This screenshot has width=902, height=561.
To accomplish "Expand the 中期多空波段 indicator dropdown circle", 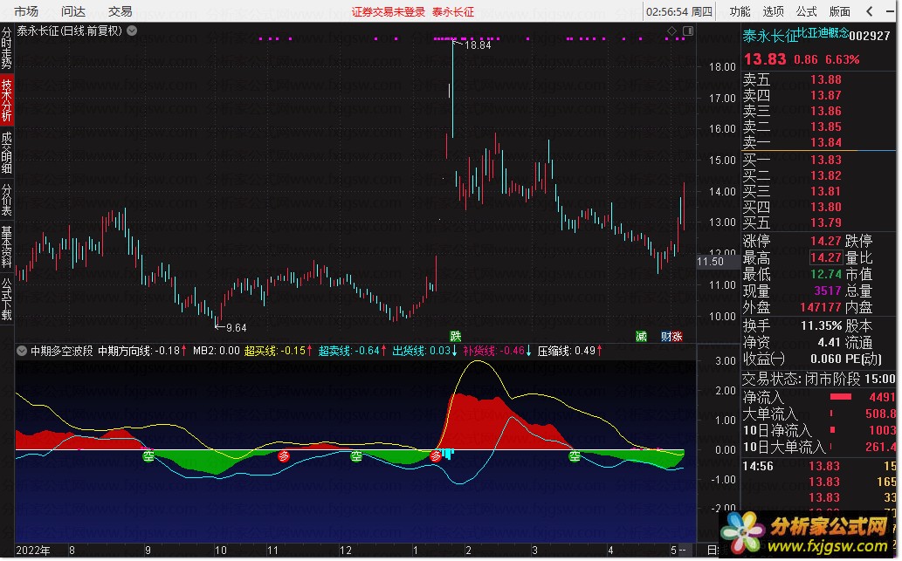I will click(22, 351).
